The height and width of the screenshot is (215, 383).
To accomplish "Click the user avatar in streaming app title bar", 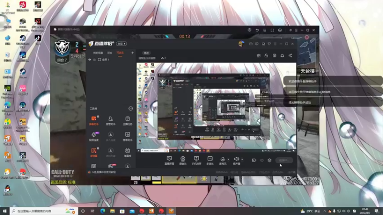I will [x=241, y=43].
